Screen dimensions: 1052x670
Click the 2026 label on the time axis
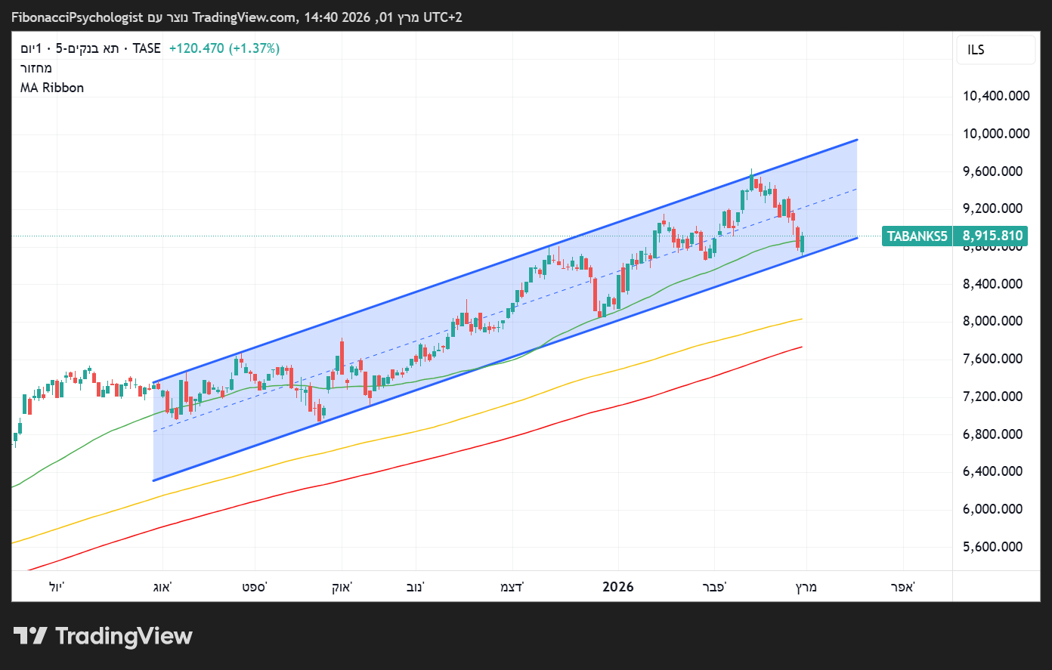618,587
